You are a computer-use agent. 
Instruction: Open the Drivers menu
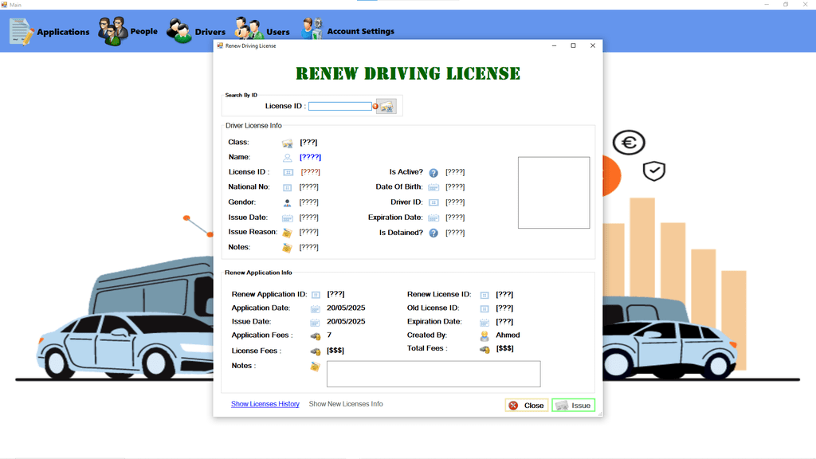click(196, 32)
